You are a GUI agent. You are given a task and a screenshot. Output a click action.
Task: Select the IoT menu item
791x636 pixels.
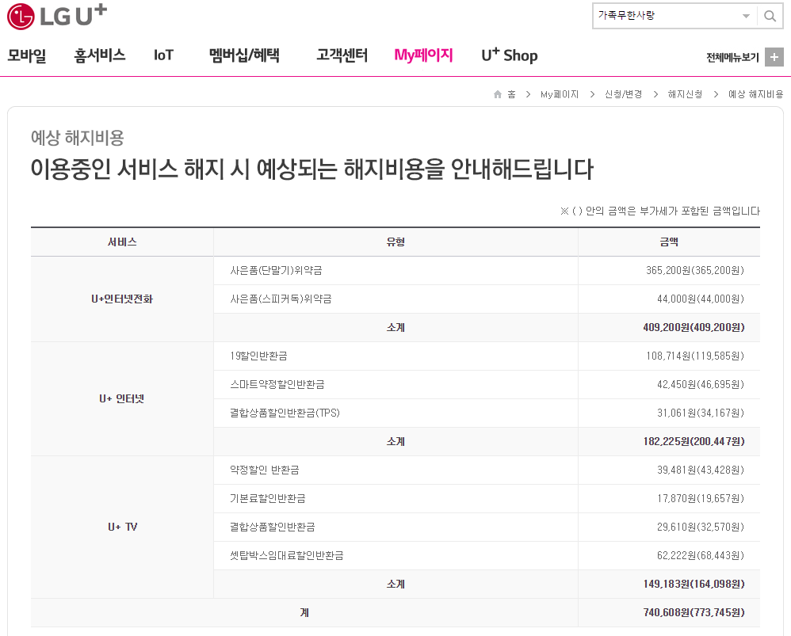tap(163, 55)
